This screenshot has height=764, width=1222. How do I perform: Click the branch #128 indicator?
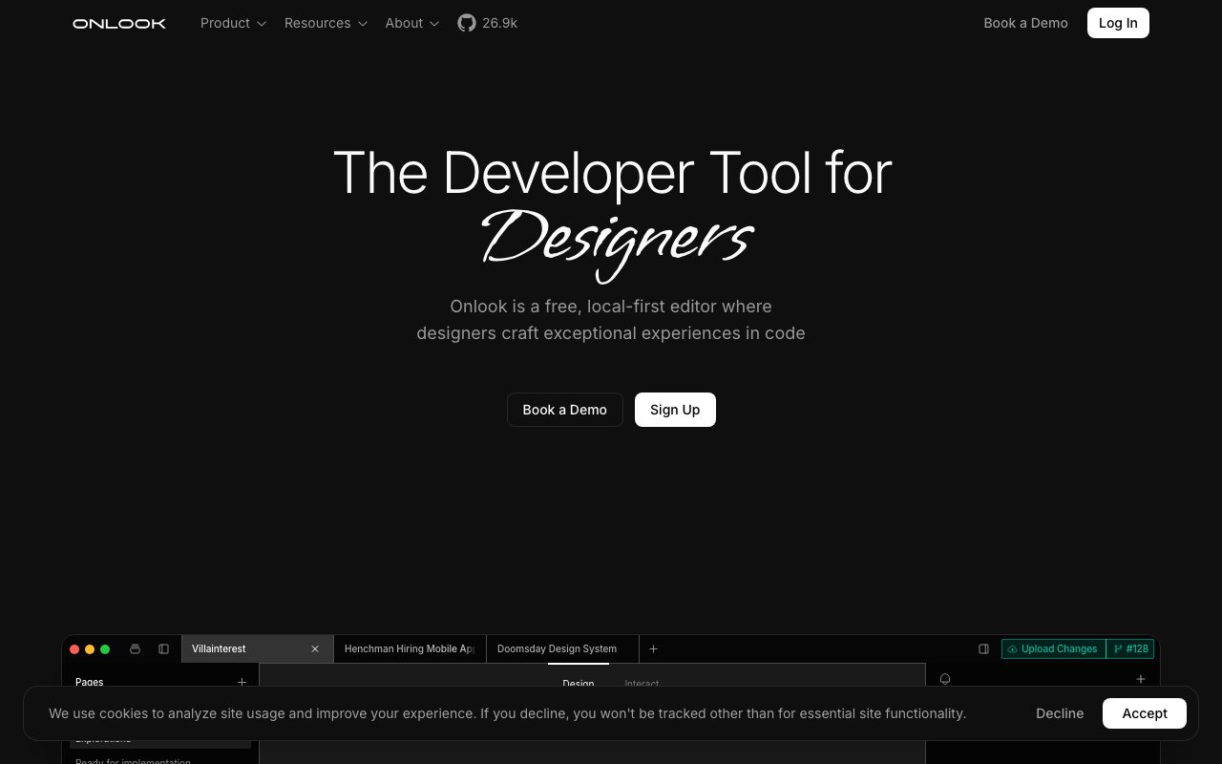point(1130,648)
